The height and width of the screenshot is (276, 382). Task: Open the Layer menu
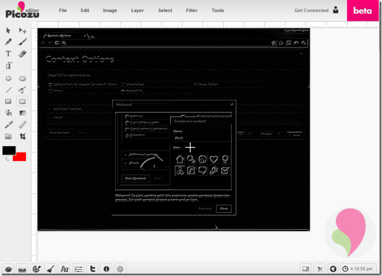(x=137, y=10)
